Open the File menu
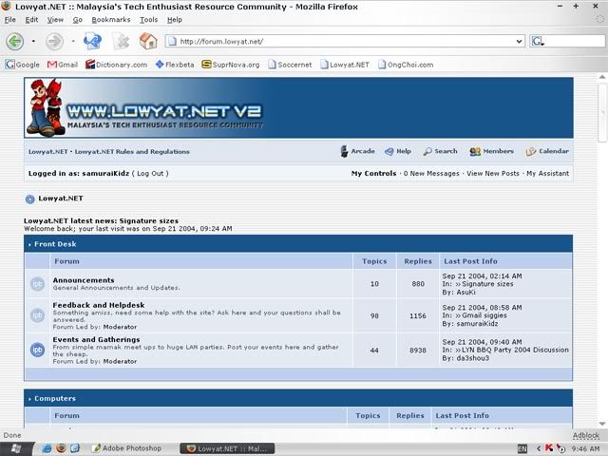This screenshot has height=456, width=608. 10,20
